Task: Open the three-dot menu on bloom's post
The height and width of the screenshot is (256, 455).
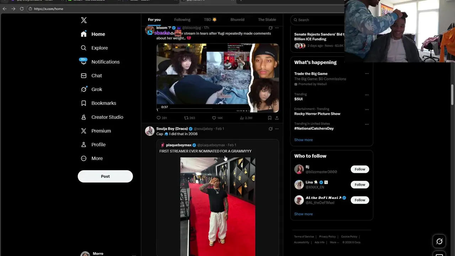Action: click(x=277, y=28)
